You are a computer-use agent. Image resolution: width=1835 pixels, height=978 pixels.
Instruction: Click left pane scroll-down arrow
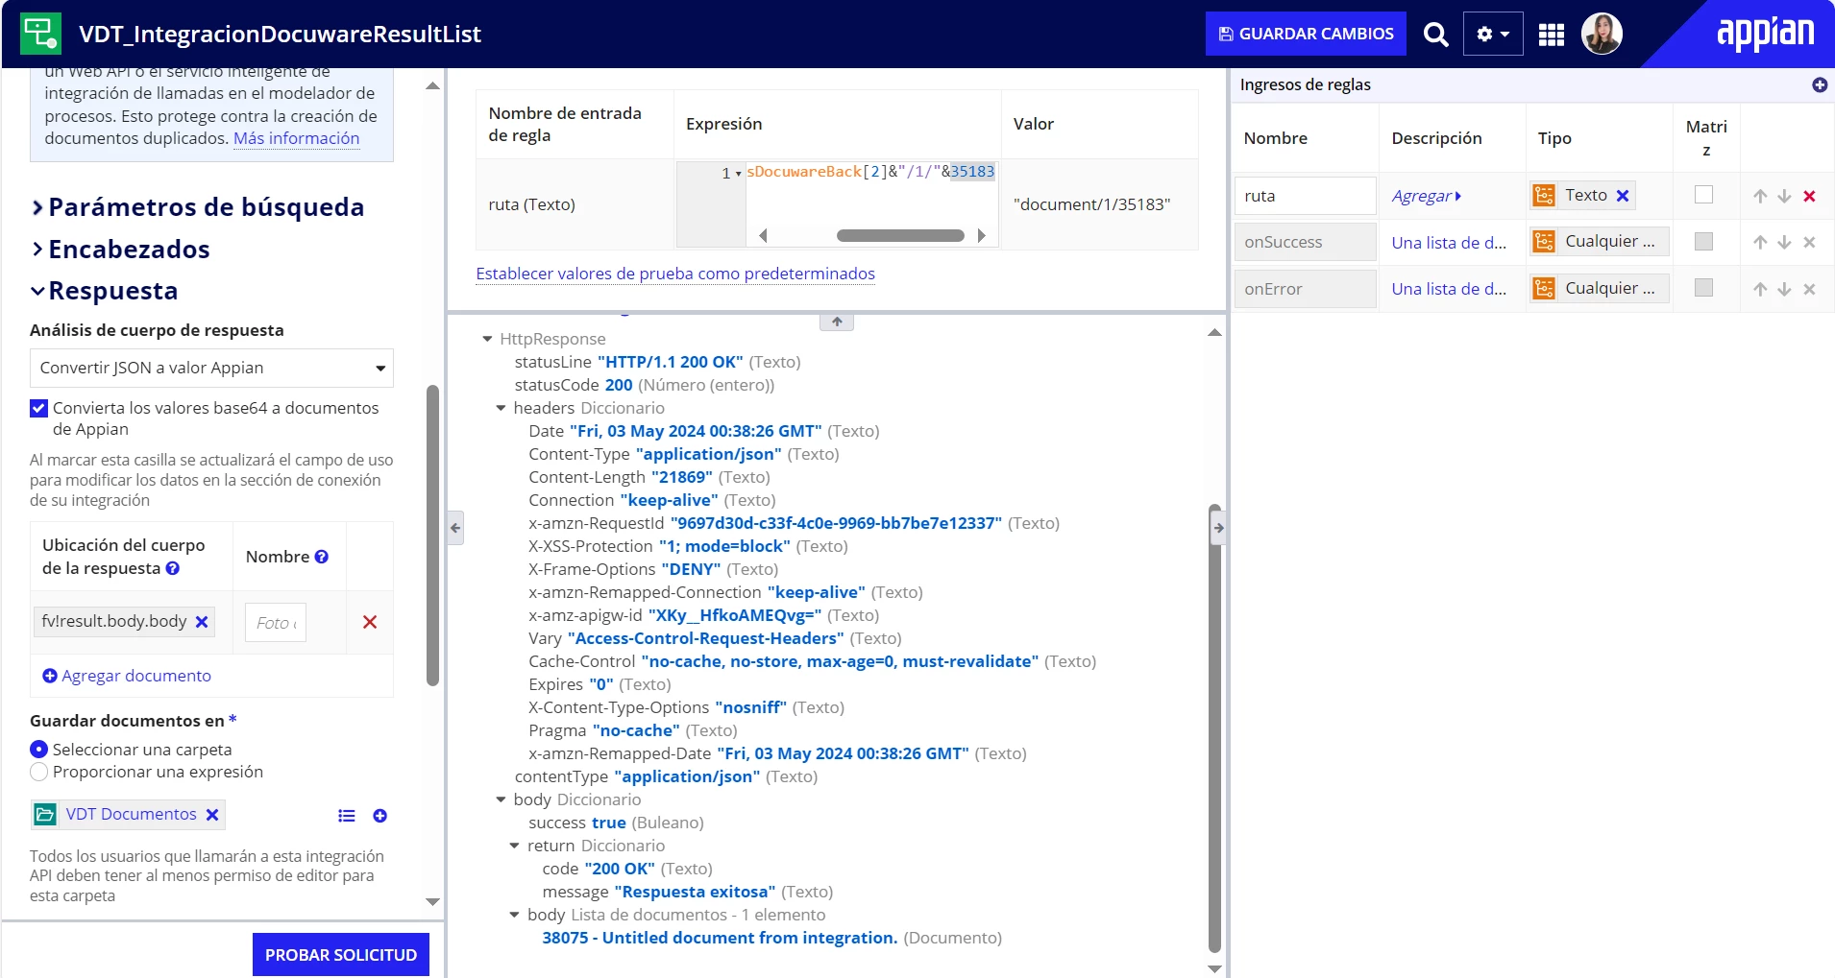(432, 902)
